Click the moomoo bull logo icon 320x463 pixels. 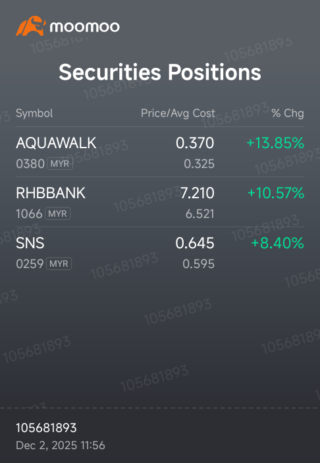[x=31, y=26]
